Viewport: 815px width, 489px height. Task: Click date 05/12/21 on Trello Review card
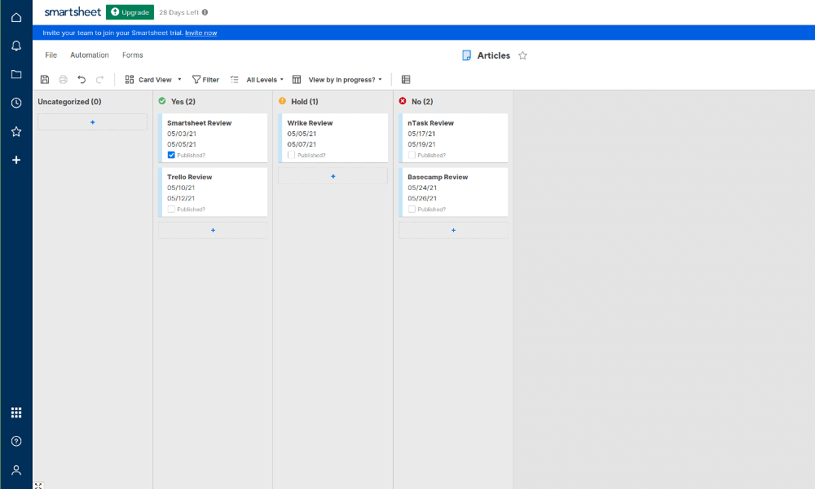pos(181,198)
